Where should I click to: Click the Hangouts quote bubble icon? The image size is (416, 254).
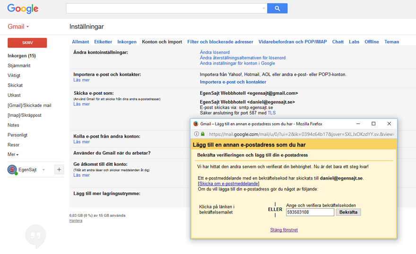(x=35, y=236)
